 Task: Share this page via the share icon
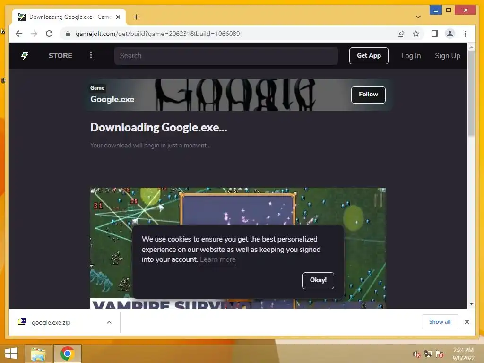coord(401,34)
